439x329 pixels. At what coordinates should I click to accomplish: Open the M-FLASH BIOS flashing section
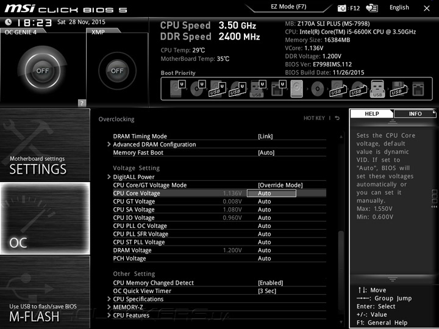(x=45, y=292)
